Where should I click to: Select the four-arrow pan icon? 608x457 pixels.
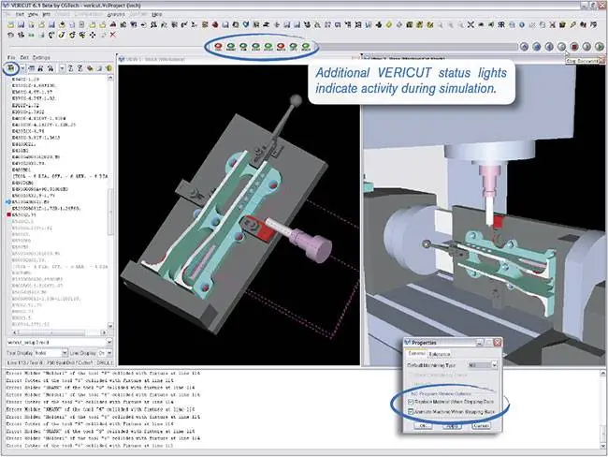[x=93, y=35]
